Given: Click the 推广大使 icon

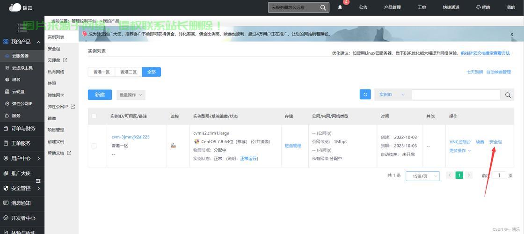Looking at the screenshot, I should pyautogui.click(x=6, y=173).
